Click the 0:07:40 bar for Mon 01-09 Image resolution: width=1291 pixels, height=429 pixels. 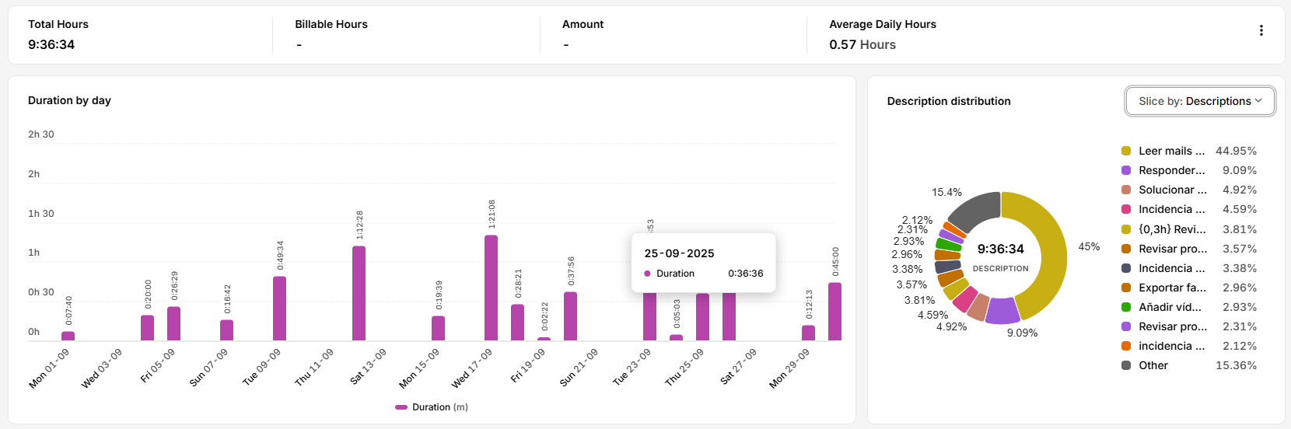click(x=68, y=336)
